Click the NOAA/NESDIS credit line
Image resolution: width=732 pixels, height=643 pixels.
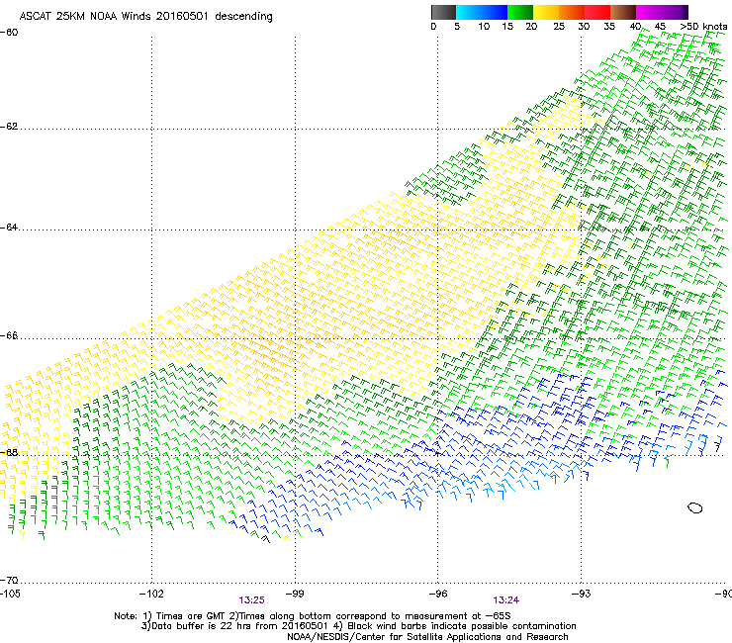pyautogui.click(x=427, y=637)
